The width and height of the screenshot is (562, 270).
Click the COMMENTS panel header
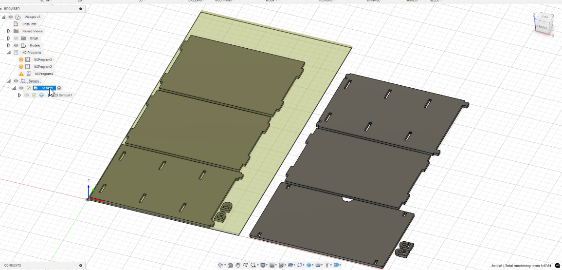click(42, 265)
